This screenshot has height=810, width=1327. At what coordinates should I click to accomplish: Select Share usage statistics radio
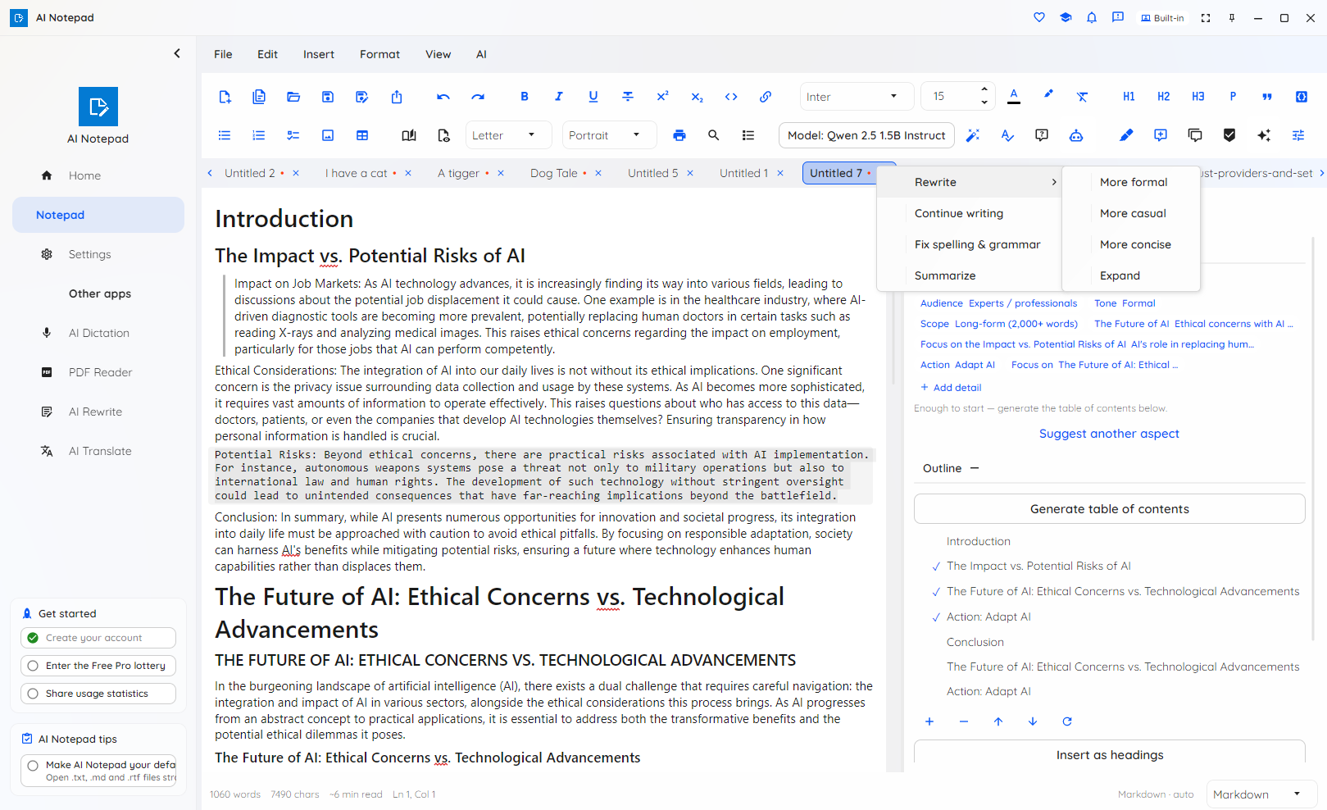pos(33,694)
